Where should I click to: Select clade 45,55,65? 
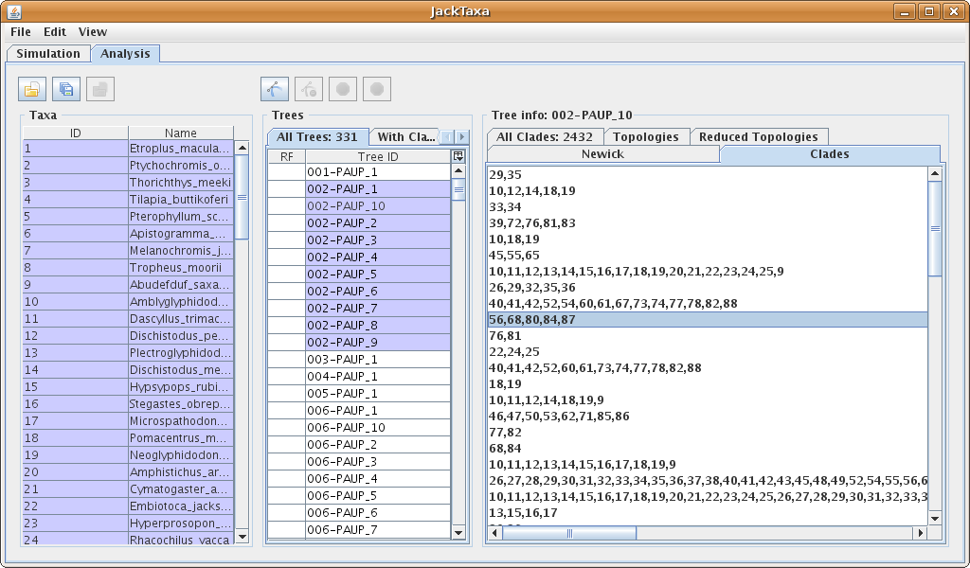(x=708, y=256)
